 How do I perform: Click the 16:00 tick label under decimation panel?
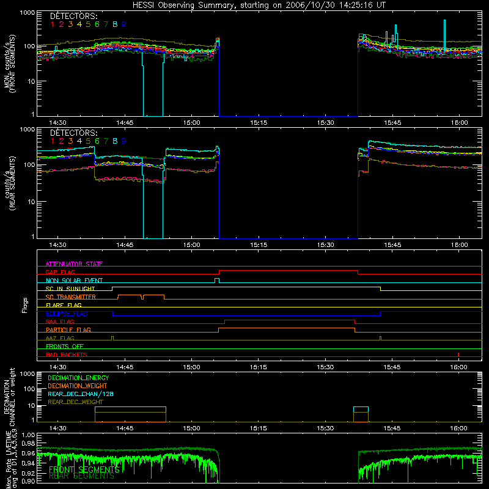pyautogui.click(x=459, y=428)
